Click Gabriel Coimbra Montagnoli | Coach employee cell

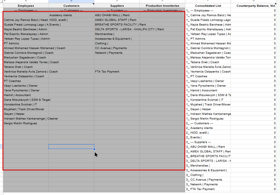pos(26,53)
